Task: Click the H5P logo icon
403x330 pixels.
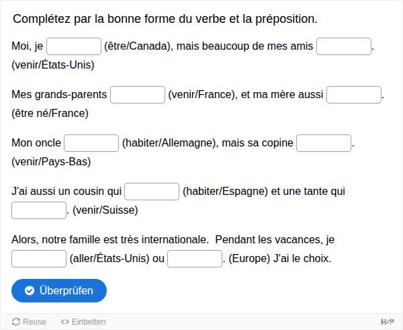Action: click(x=388, y=321)
